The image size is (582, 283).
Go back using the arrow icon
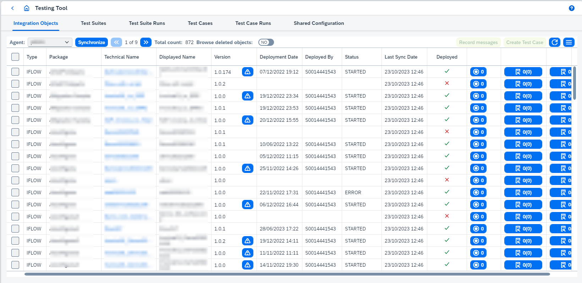coord(12,8)
